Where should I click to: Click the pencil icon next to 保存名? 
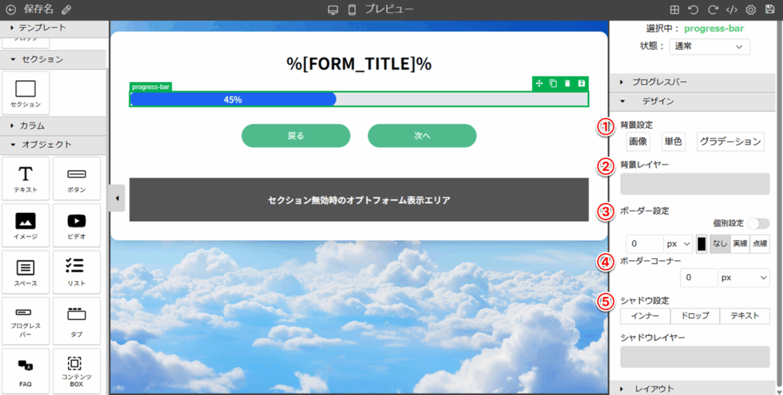click(67, 10)
